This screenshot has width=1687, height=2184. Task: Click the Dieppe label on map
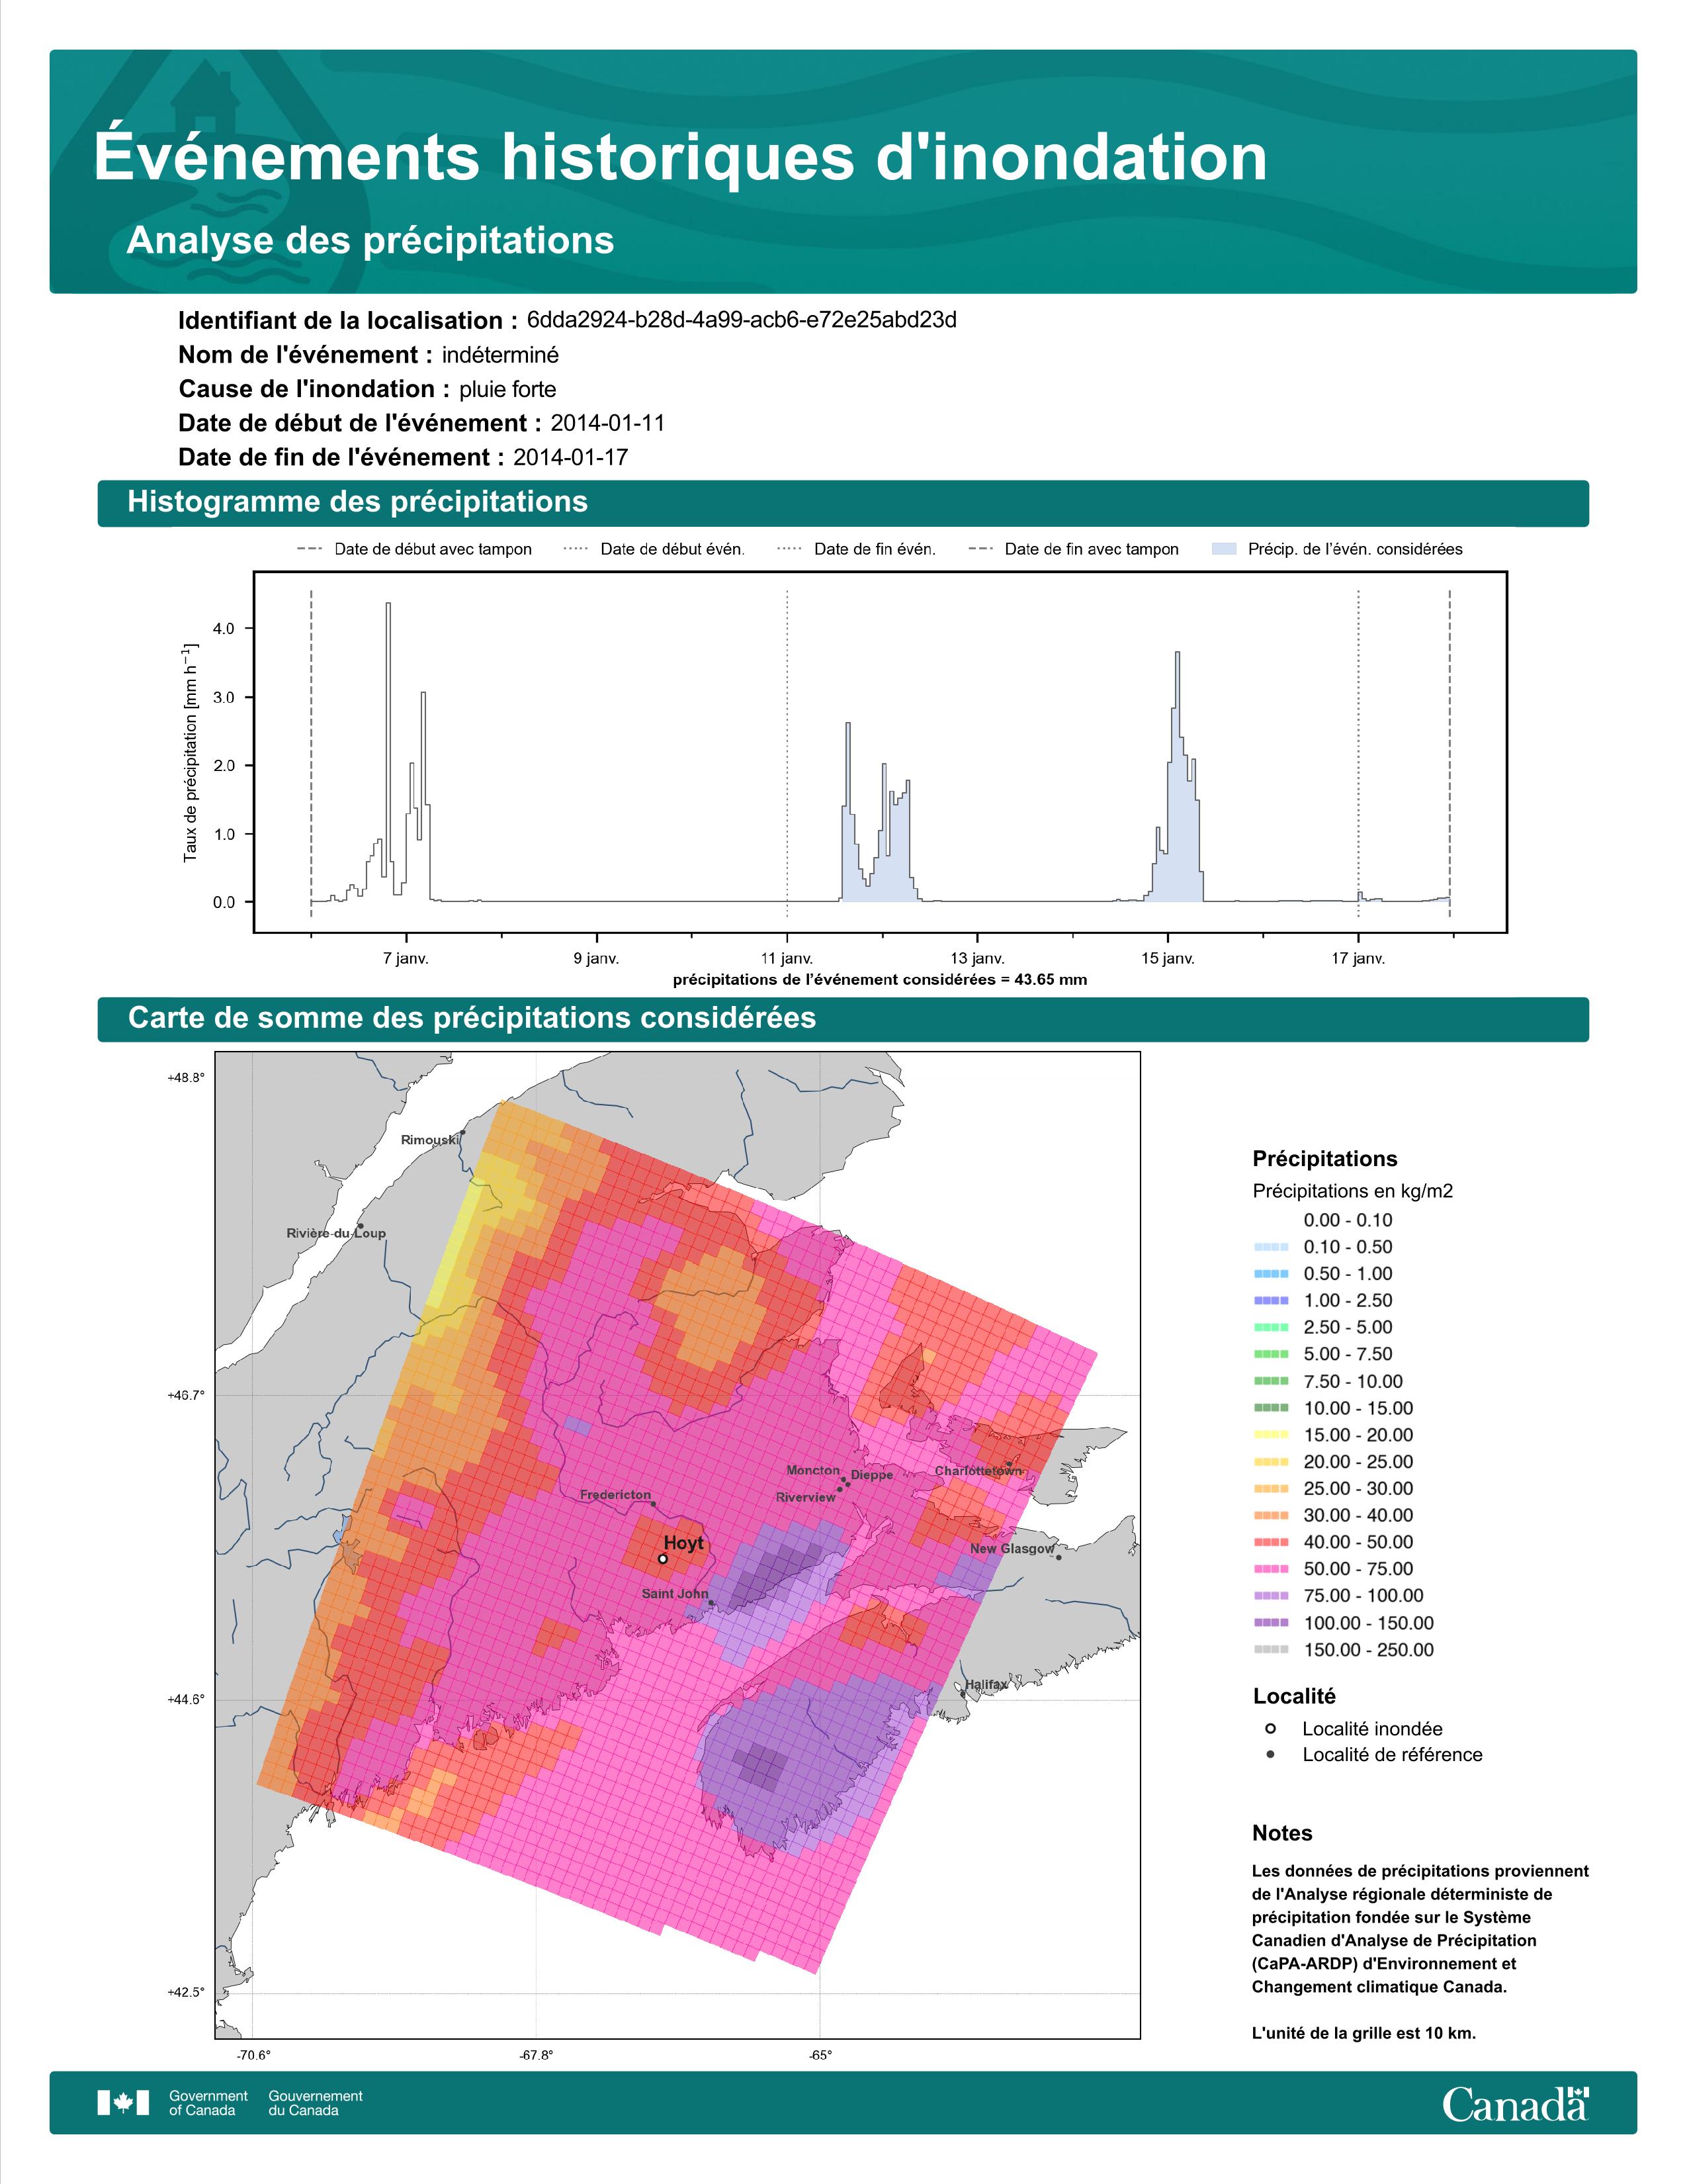(x=871, y=1475)
